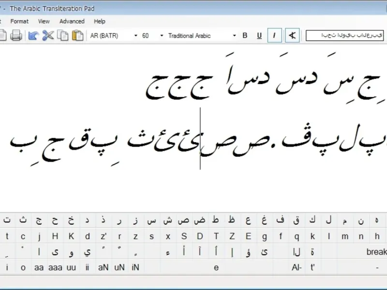The image size is (387, 290).
Task: Click the غ letter key
Action: coord(264,220)
